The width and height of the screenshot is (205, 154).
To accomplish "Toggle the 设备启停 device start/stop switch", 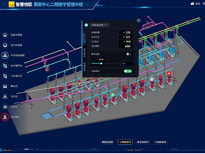I will 128,71.
